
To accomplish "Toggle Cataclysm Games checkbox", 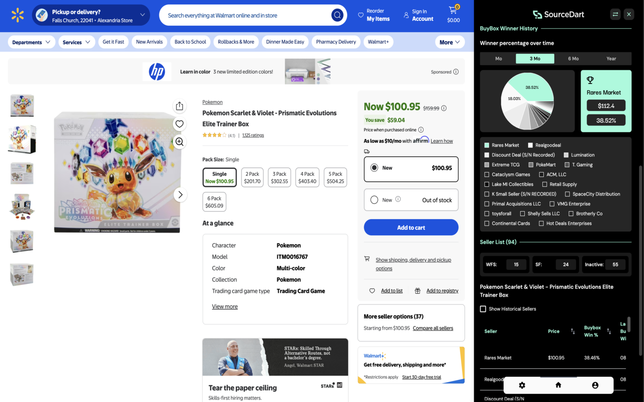I will point(487,174).
